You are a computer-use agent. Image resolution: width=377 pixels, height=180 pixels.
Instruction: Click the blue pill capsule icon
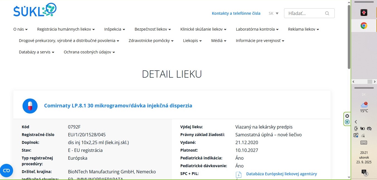click(x=30, y=106)
